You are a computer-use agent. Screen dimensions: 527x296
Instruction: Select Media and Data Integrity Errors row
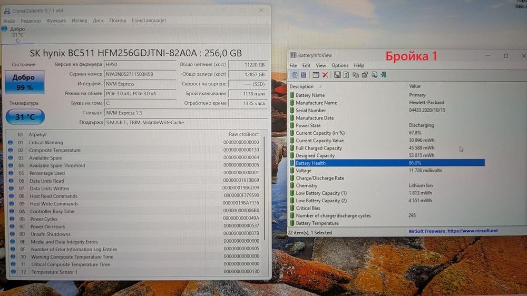(x=135, y=242)
